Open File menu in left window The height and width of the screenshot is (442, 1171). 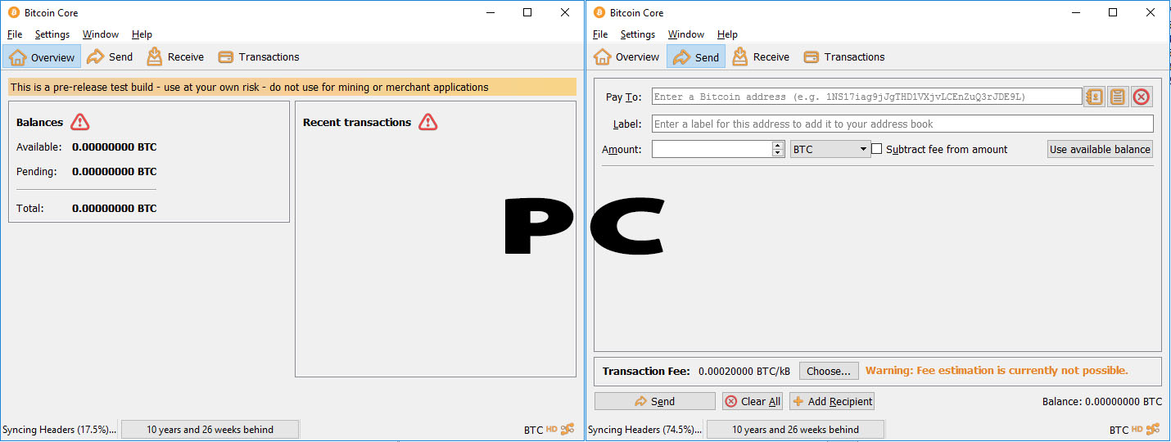(x=15, y=34)
